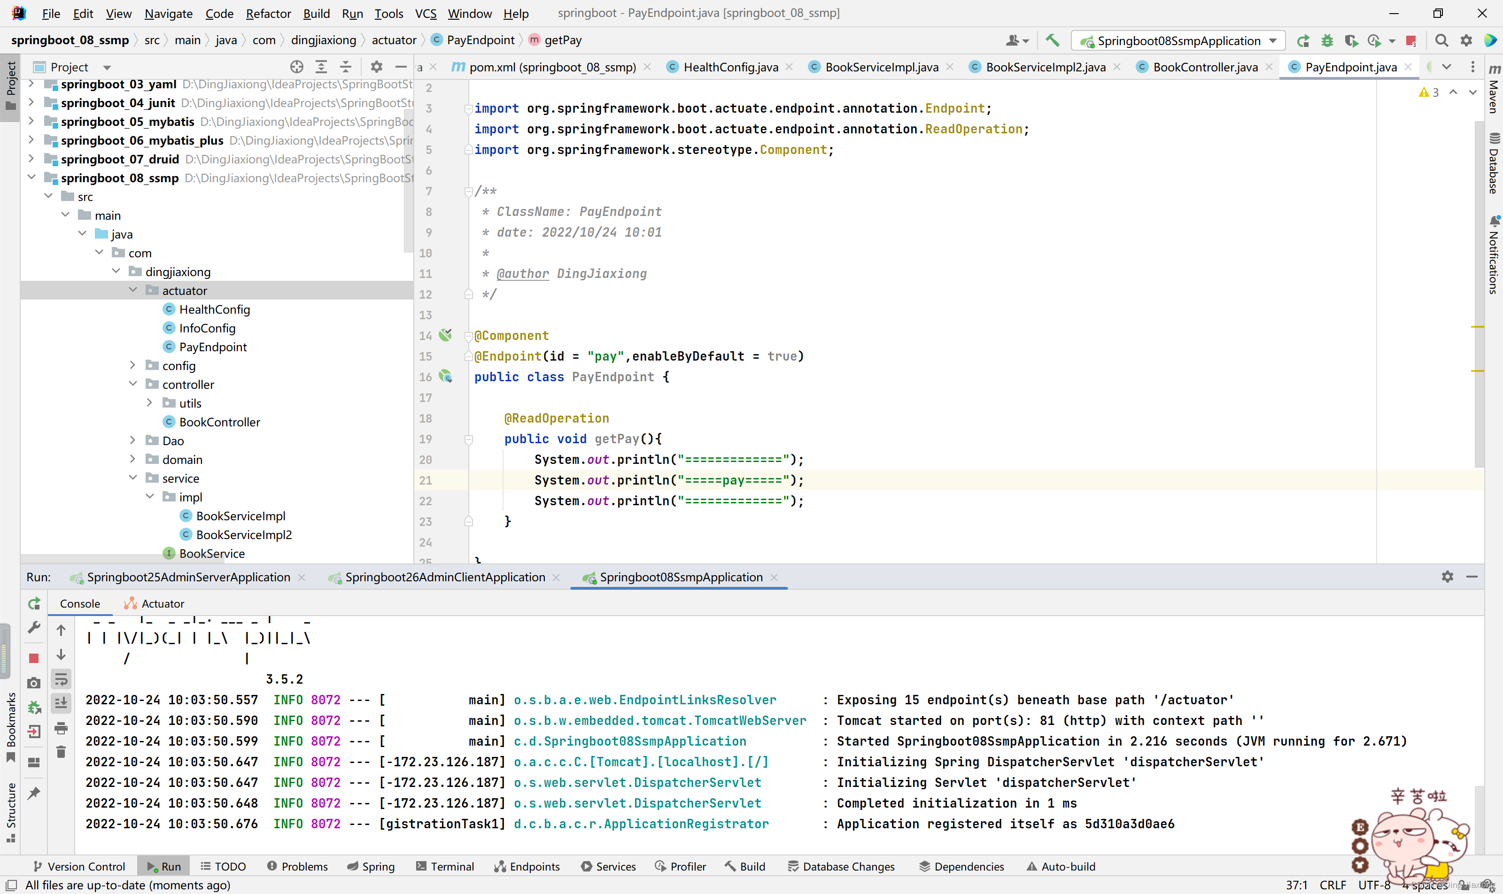
Task: Click the PayEndpoint breadcrumb
Action: point(474,40)
